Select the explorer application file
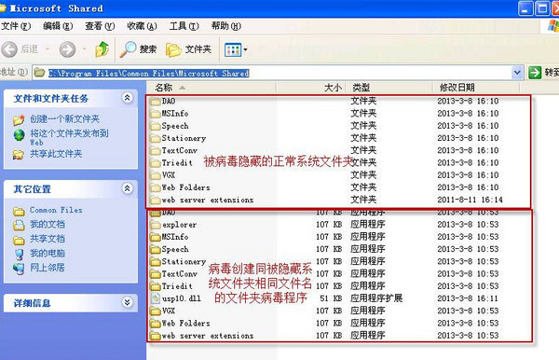This screenshot has width=559, height=360. (173, 225)
